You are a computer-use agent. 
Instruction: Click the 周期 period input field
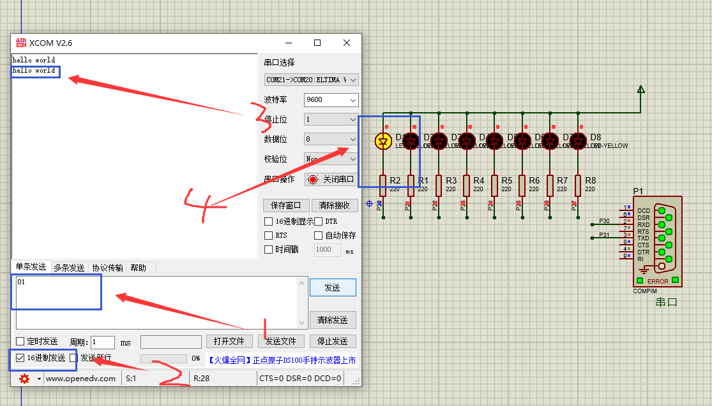[103, 342]
